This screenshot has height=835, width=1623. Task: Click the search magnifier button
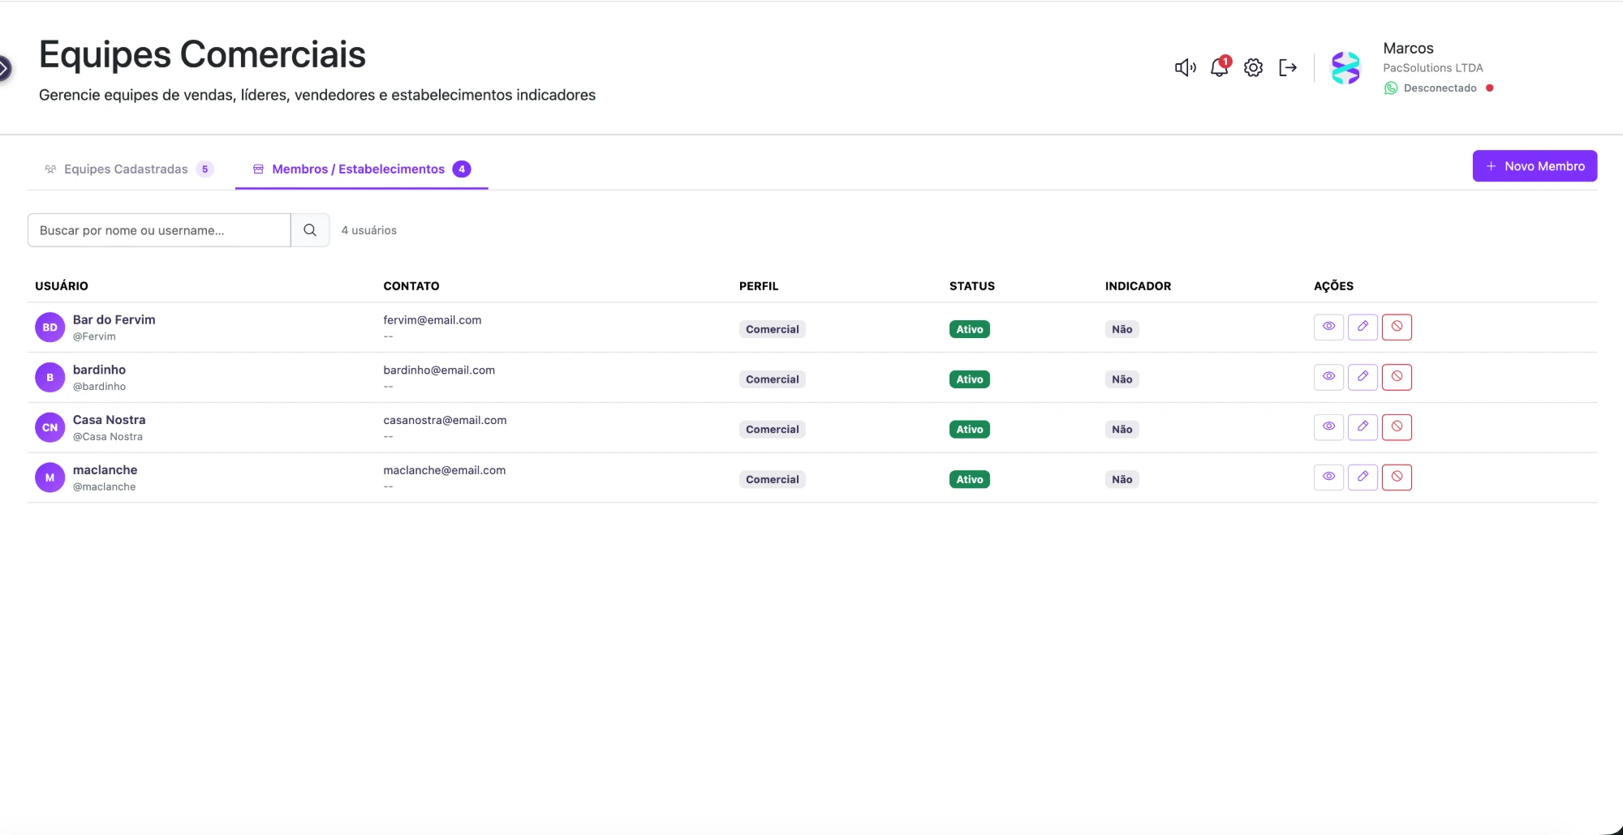coord(310,230)
